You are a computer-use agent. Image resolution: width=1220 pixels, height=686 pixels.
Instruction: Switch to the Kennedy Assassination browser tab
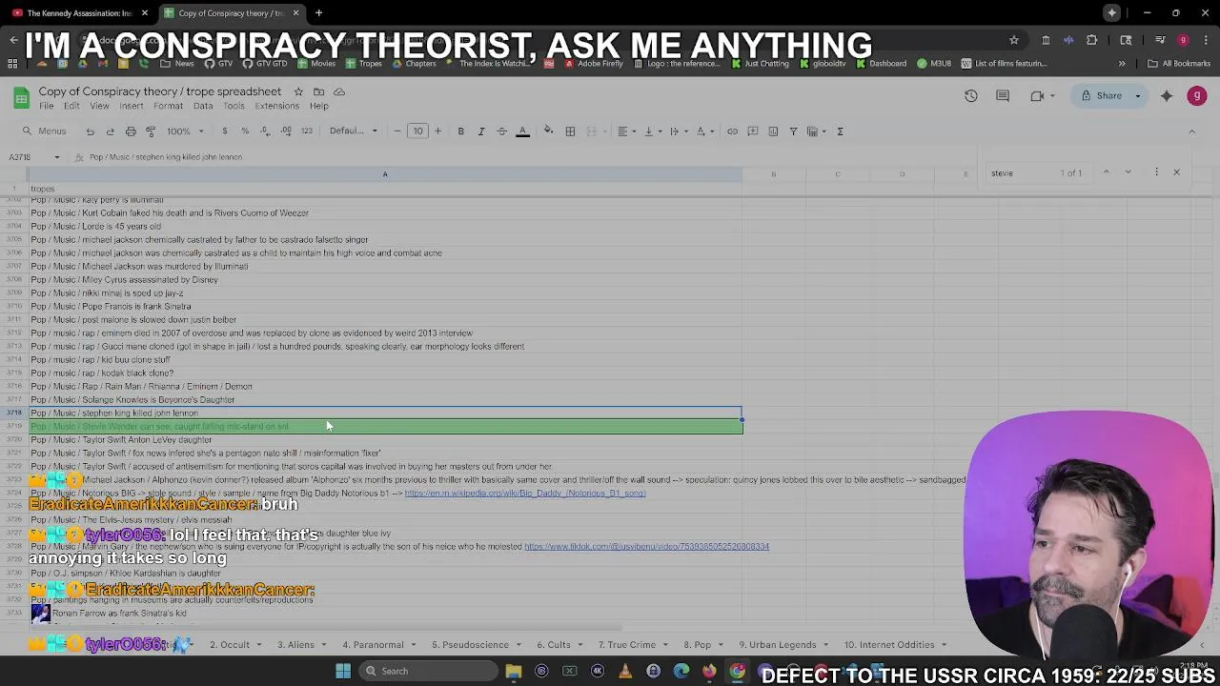79,13
